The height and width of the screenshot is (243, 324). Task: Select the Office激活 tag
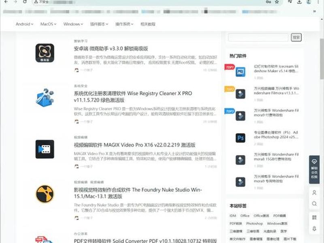[x=261, y=215]
